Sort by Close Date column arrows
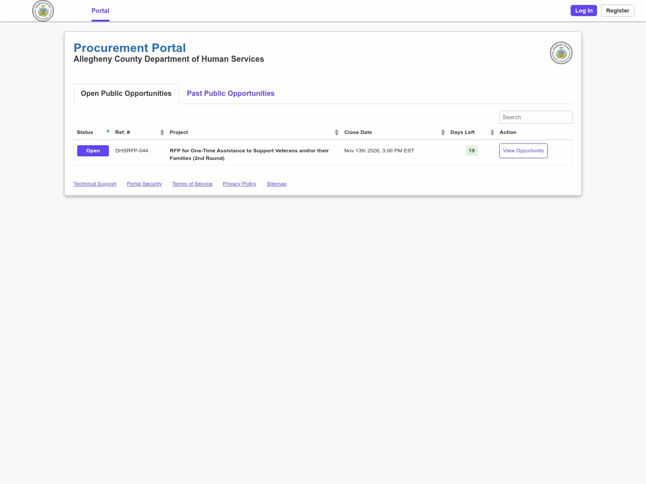 coord(443,132)
